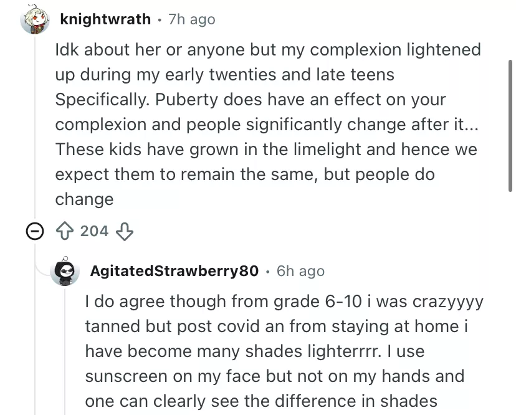
Task: Click the vertical scrollbar thumb
Action: pos(511,125)
